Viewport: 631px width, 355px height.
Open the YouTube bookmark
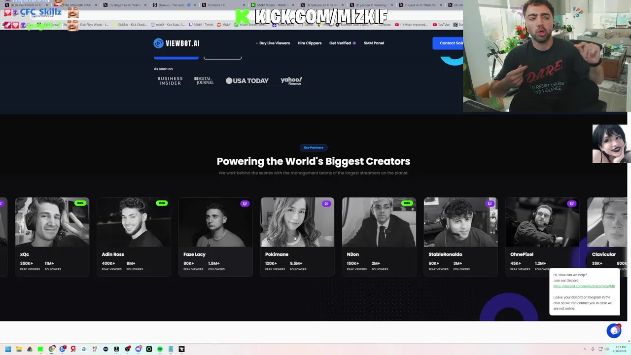pos(441,25)
